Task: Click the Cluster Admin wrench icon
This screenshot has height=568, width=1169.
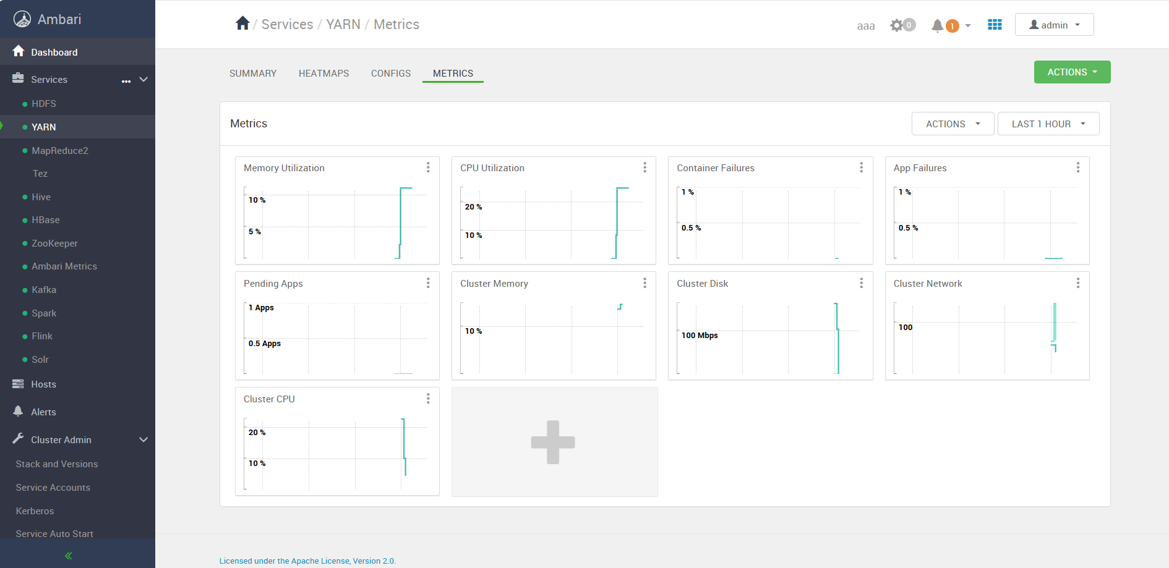Action: (x=18, y=439)
